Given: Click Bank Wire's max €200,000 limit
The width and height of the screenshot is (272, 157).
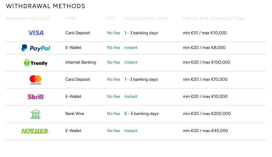Looking at the screenshot, I should 216,114.
